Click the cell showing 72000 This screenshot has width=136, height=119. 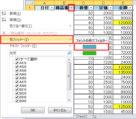[x=123, y=52]
